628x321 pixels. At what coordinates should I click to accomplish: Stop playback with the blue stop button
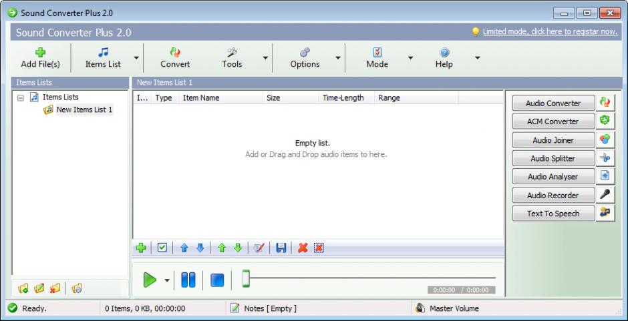click(217, 280)
